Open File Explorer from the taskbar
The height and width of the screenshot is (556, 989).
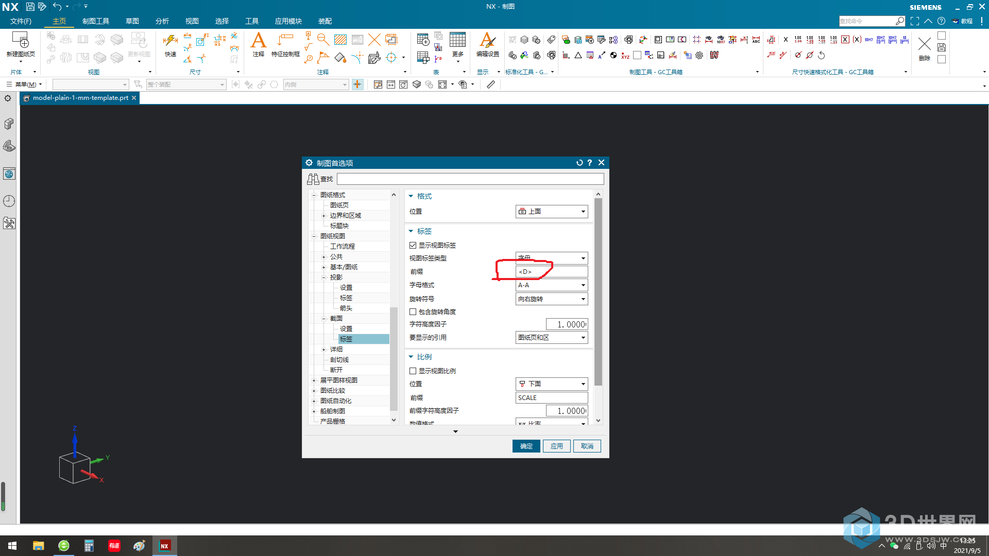pos(39,546)
